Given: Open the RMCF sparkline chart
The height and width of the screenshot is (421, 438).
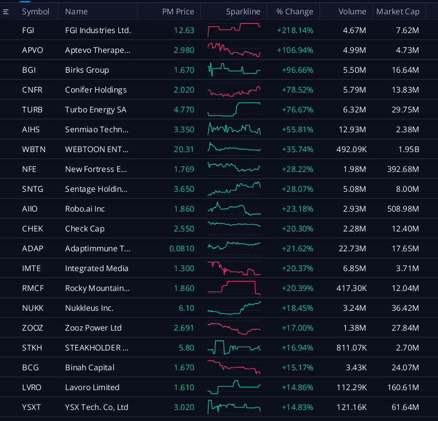Looking at the screenshot, I should (234, 288).
